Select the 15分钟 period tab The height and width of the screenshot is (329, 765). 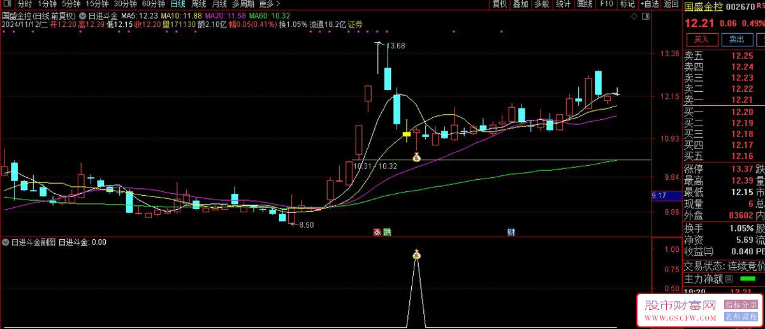pos(97,4)
